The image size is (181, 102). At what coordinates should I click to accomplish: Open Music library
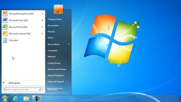tap(50, 38)
